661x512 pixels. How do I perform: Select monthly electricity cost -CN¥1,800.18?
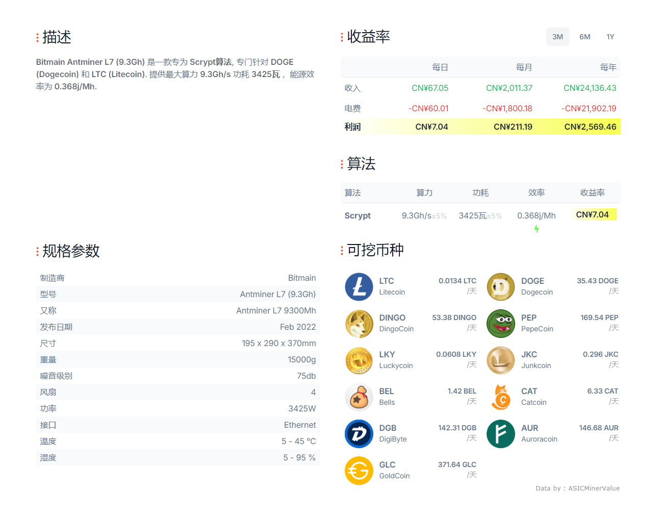click(x=507, y=108)
